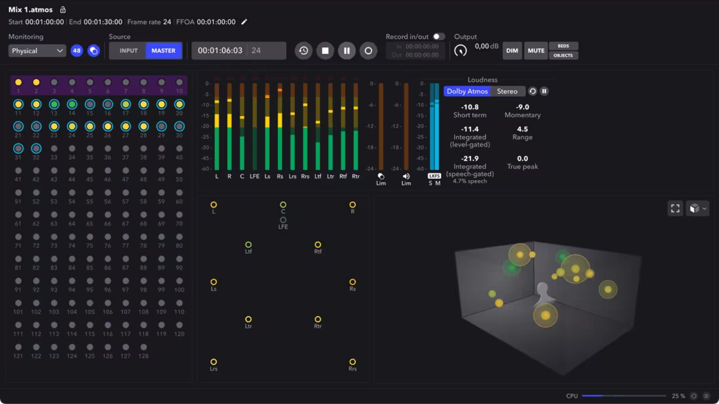719x404 pixels.
Task: Open the menu icon at bottom right
Action: point(706,396)
